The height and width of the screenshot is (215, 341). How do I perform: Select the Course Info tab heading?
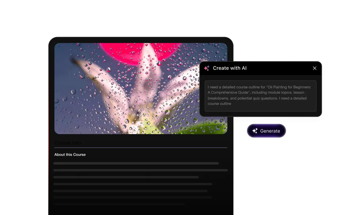click(68, 143)
